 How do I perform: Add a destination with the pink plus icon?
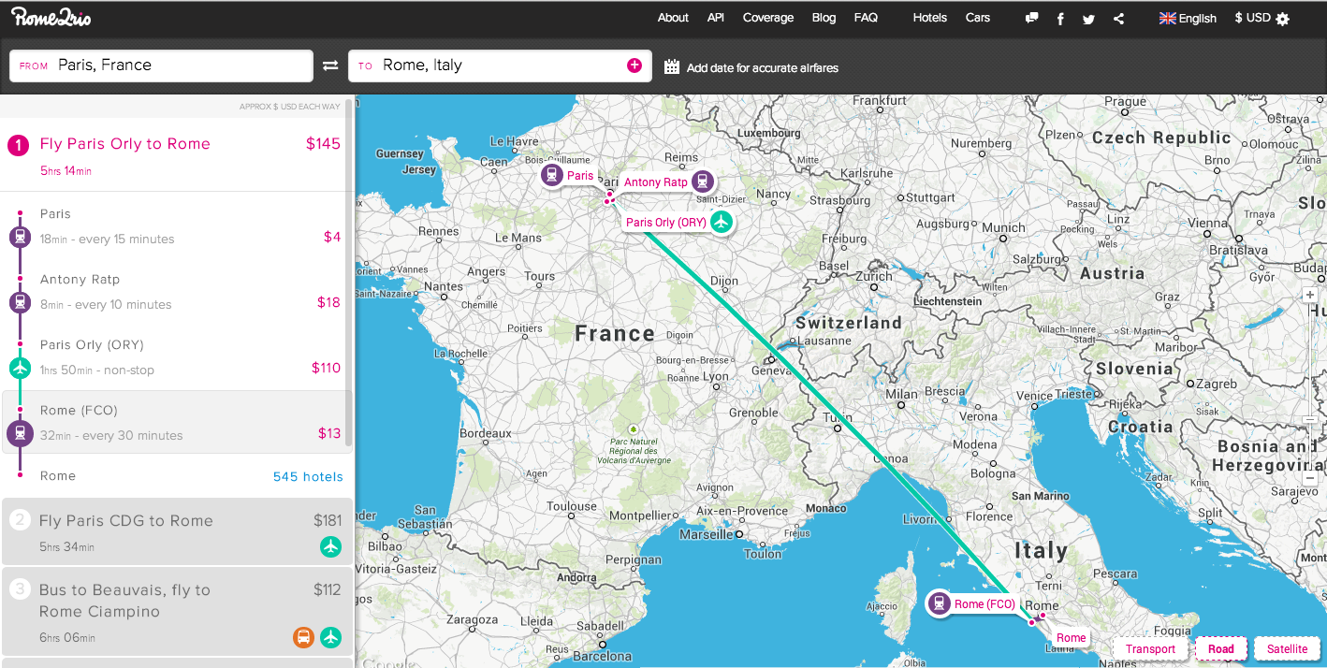pos(634,65)
